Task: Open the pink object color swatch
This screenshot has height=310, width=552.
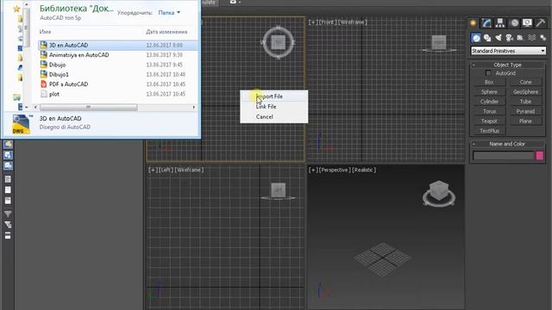Action: click(540, 156)
